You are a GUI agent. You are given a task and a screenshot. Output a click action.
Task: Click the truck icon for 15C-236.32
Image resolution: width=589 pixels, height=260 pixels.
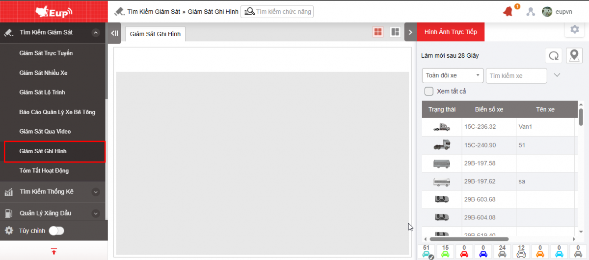(441, 127)
